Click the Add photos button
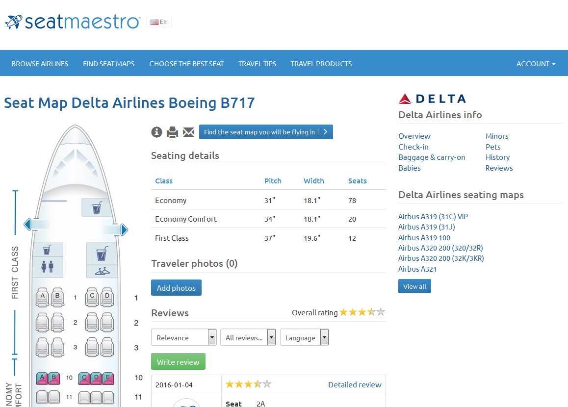The image size is (568, 407). [176, 288]
